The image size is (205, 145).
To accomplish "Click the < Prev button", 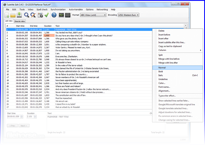I will (x=12, y=126).
